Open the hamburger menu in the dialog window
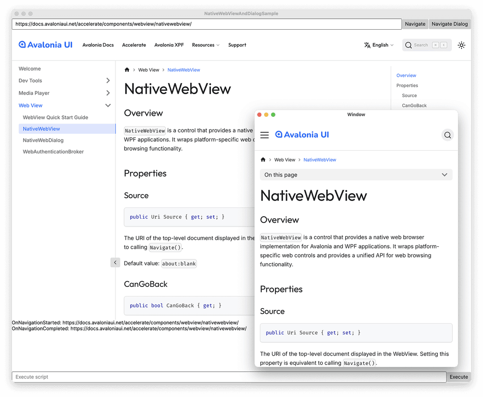The width and height of the screenshot is (483, 397). point(265,135)
